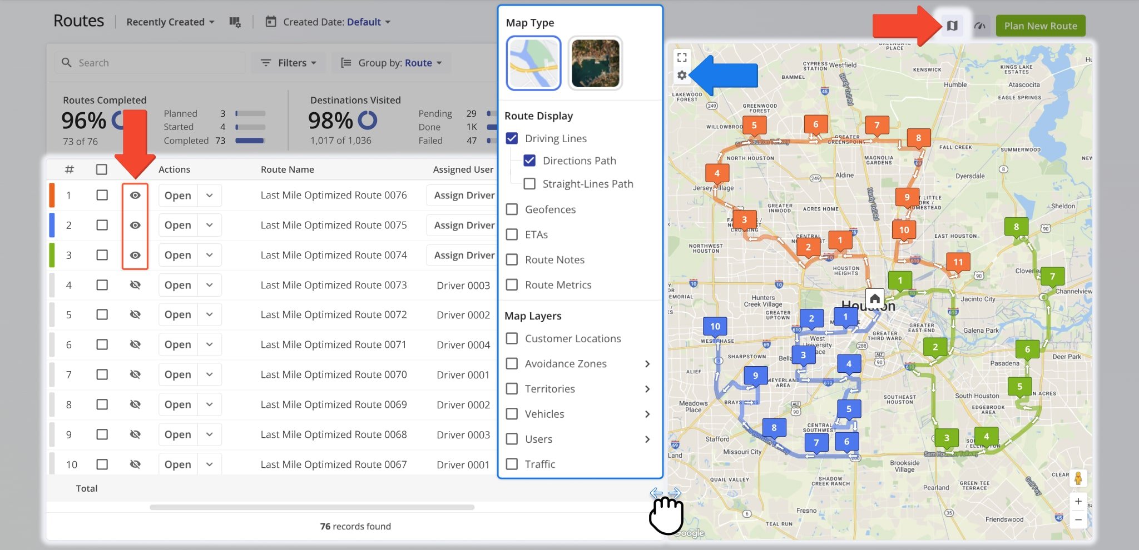Click green stop marker 3 on map
This screenshot has height=550, width=1139.
(947, 438)
